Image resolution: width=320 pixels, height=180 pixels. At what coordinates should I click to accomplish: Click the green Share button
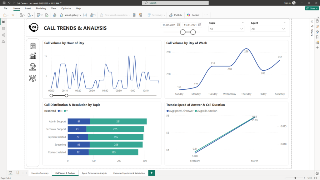click(x=312, y=8)
